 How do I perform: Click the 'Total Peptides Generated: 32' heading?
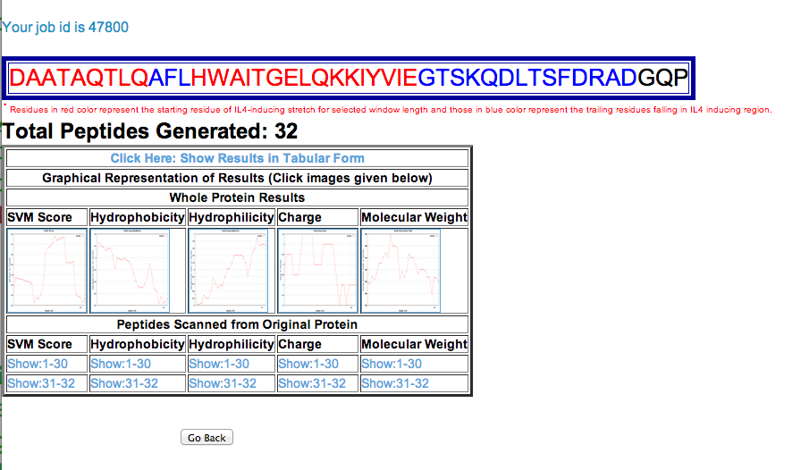(x=150, y=131)
